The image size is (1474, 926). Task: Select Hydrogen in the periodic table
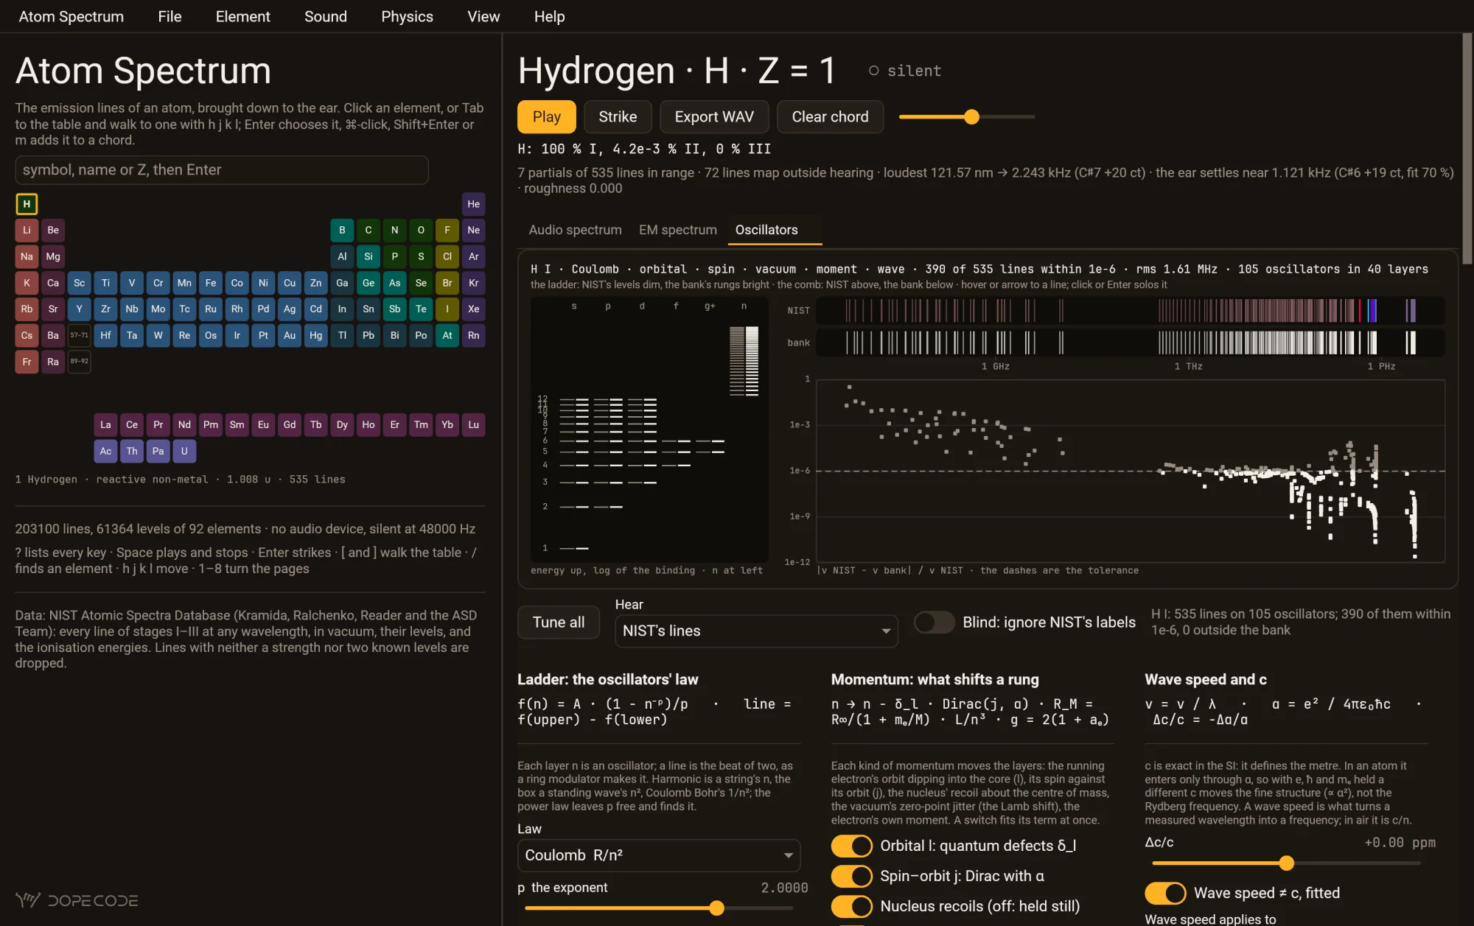[x=27, y=204]
